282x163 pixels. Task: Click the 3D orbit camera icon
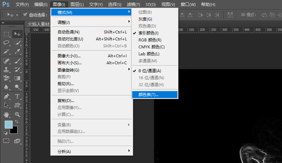(264, 15)
